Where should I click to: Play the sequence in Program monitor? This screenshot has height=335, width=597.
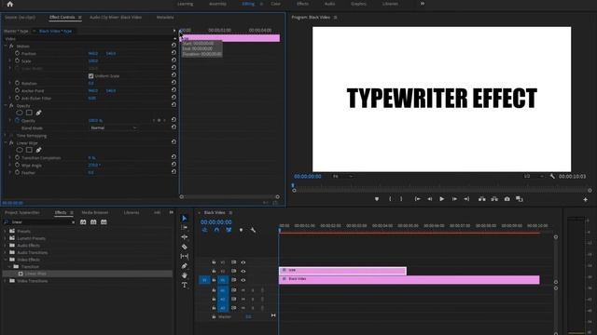[x=441, y=199]
